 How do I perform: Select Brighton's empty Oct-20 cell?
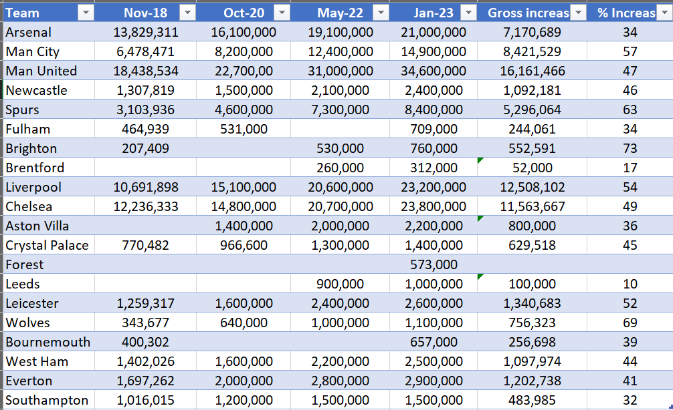244,148
